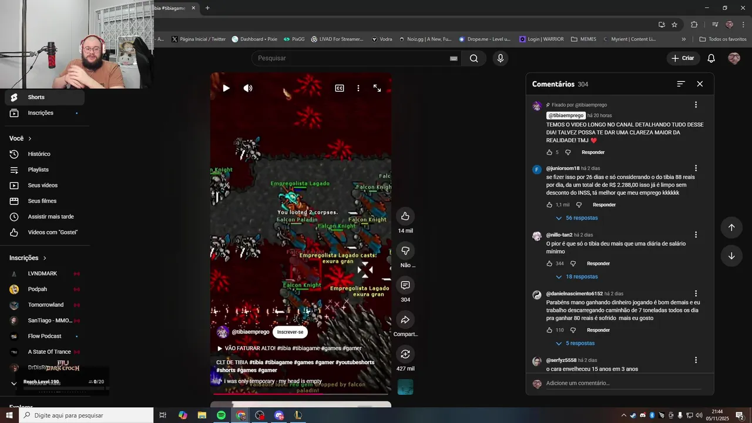Open the remix button with 427 mil
752x423 pixels.
click(405, 354)
